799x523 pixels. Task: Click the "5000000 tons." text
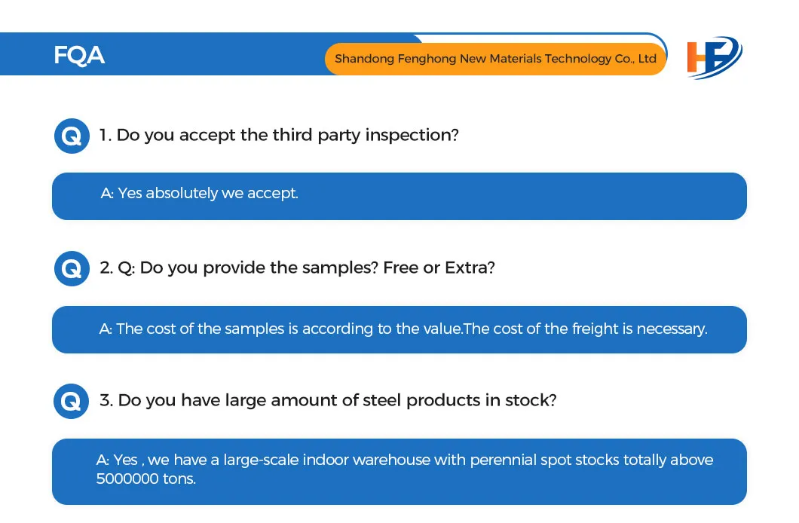click(145, 479)
